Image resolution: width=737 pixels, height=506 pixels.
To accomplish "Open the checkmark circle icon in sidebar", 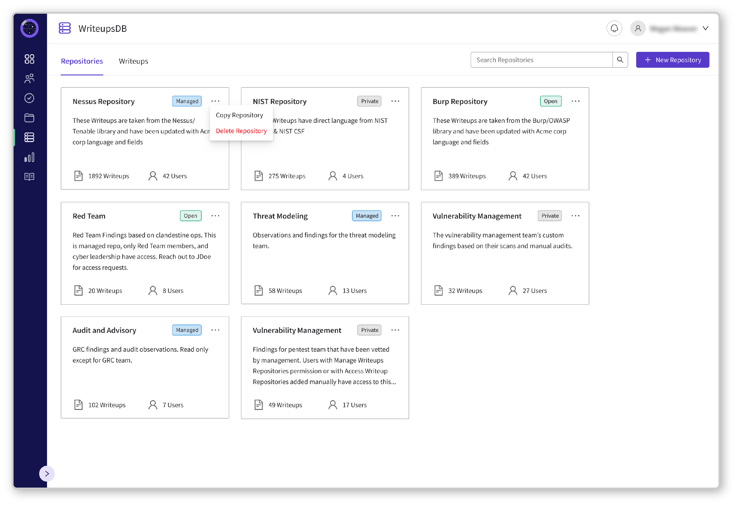I will (x=29, y=98).
